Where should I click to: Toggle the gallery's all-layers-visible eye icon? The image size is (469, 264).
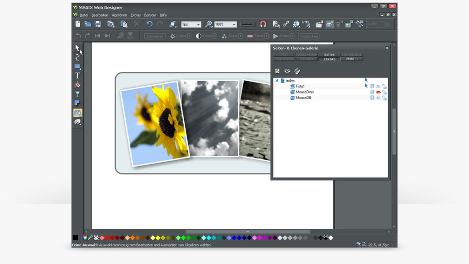tap(287, 71)
